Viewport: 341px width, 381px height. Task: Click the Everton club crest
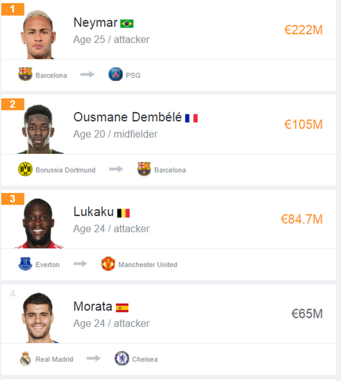point(25,264)
